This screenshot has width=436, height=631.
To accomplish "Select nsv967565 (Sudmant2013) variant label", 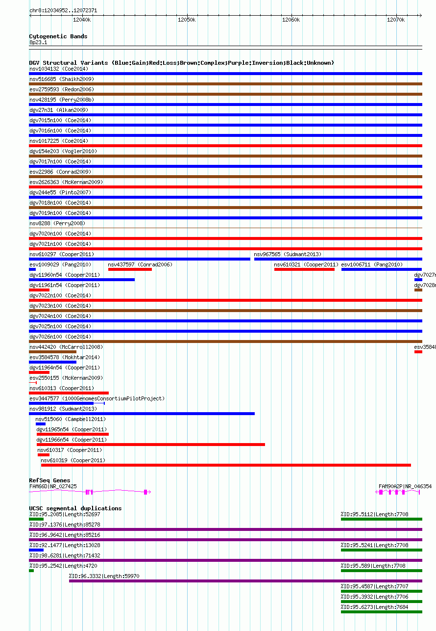I will pos(288,254).
